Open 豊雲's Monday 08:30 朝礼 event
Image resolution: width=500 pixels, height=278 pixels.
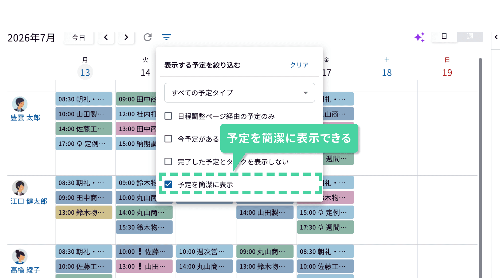(84, 99)
